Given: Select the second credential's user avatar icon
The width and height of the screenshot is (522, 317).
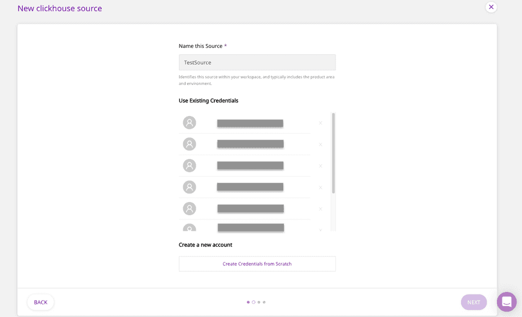Looking at the screenshot, I should pos(189,144).
